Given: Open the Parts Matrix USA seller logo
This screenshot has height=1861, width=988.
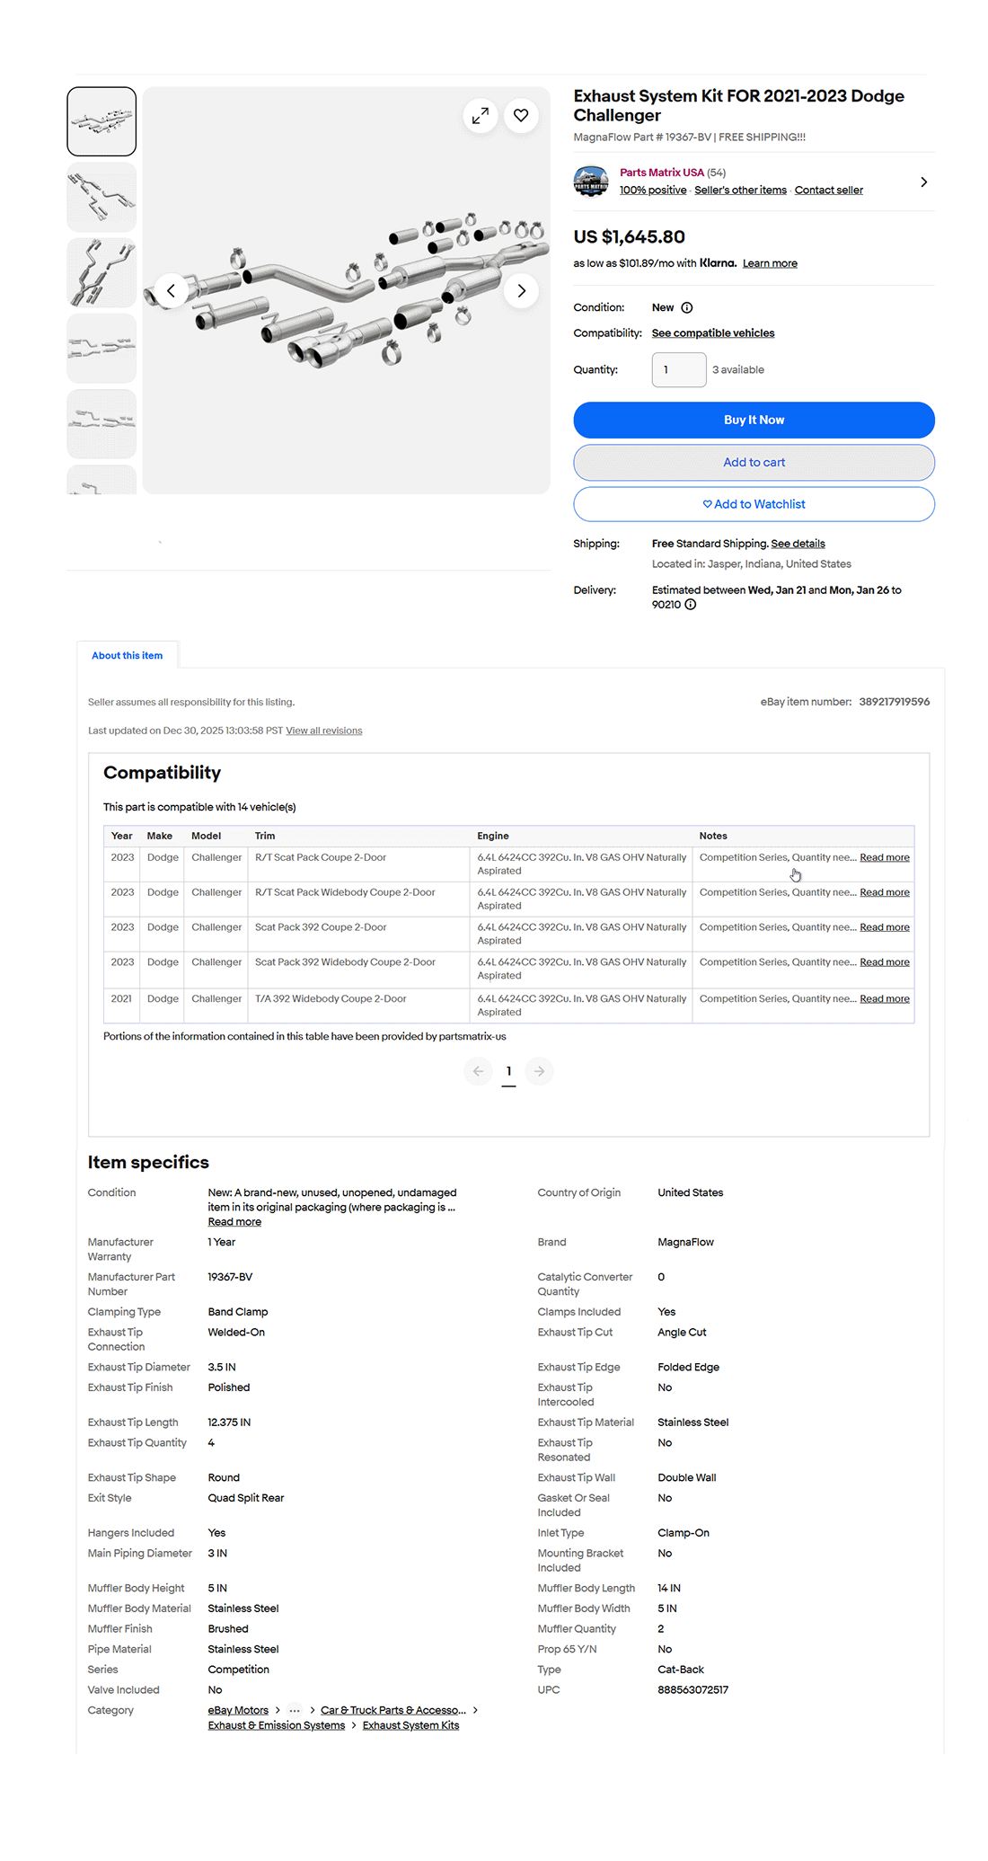Looking at the screenshot, I should click(591, 182).
